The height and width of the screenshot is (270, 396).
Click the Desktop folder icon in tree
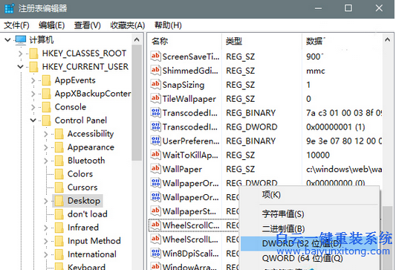click(x=59, y=201)
